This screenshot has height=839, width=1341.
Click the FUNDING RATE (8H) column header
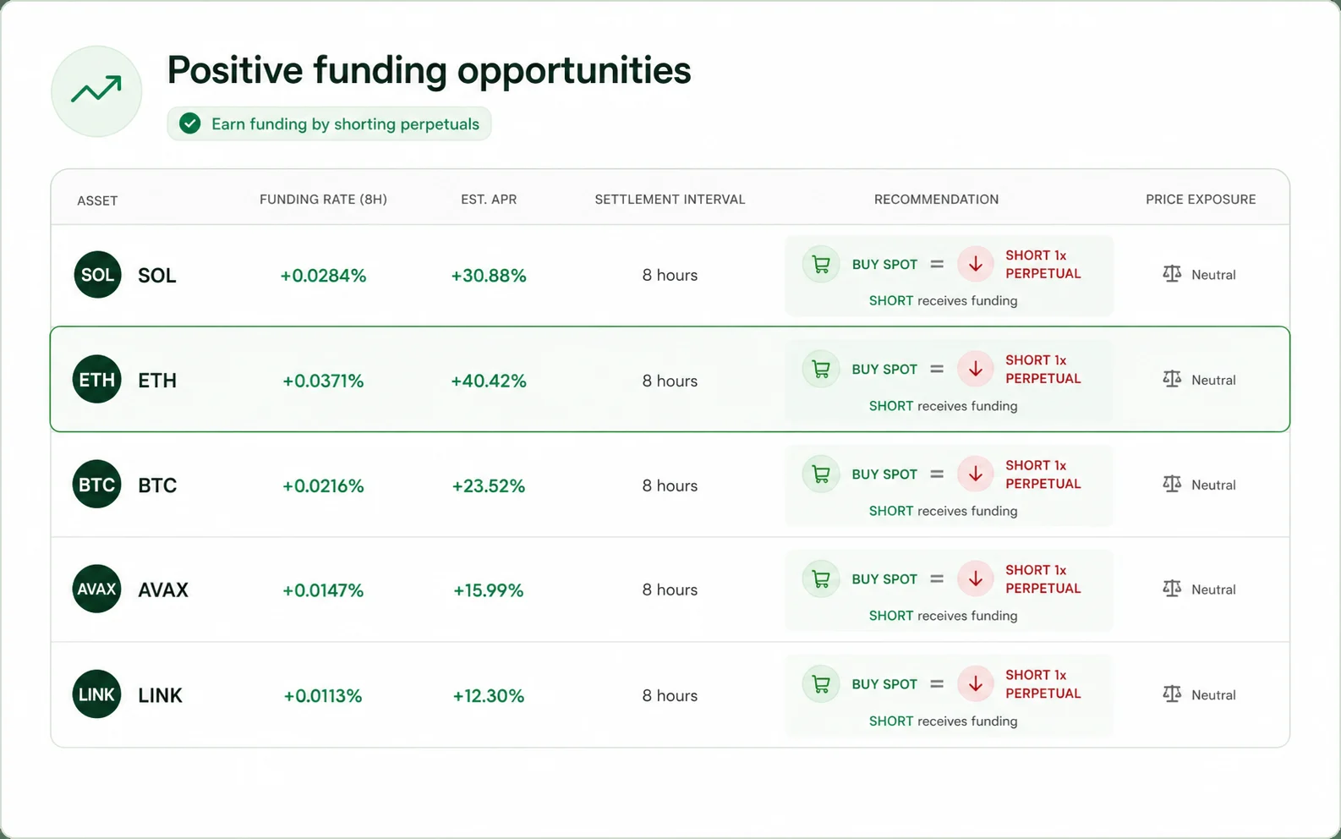(323, 200)
